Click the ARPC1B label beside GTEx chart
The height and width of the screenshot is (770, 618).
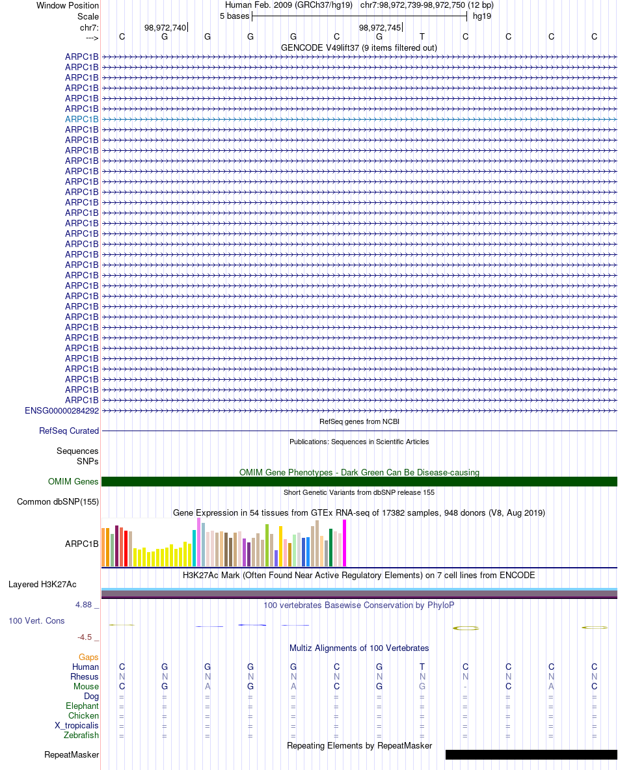pos(81,544)
